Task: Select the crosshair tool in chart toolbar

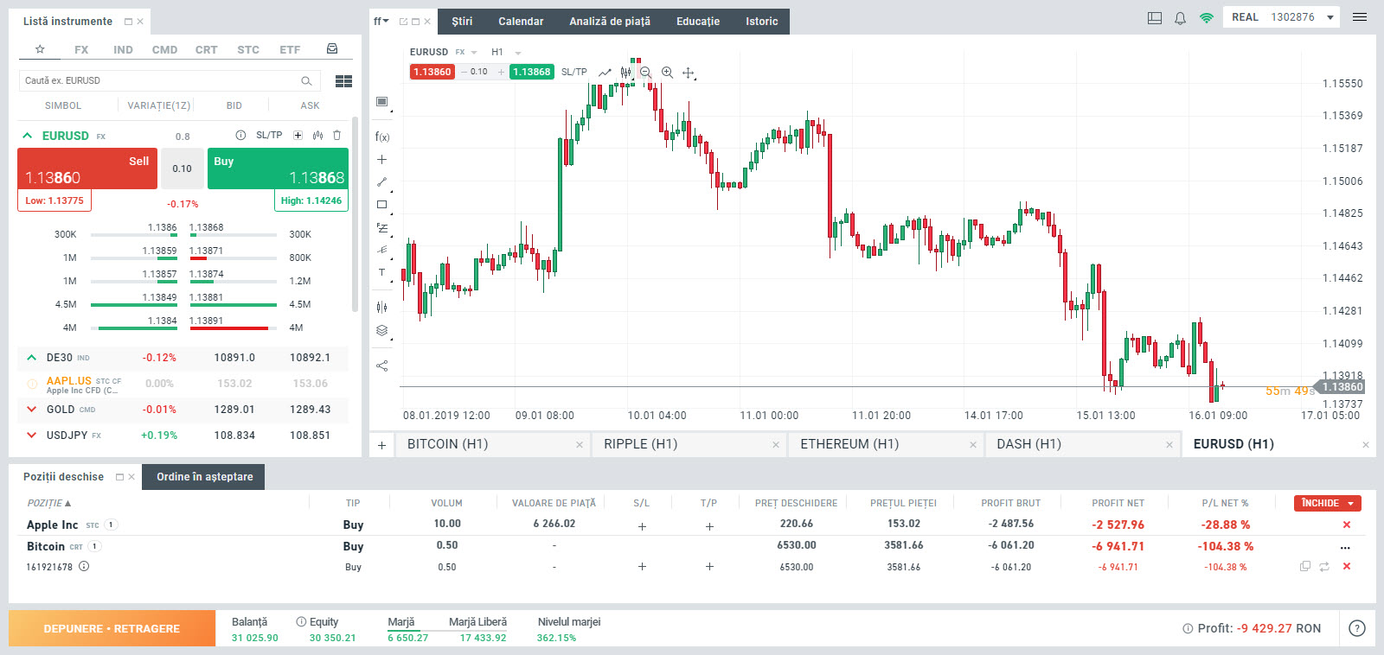Action: coord(381,159)
